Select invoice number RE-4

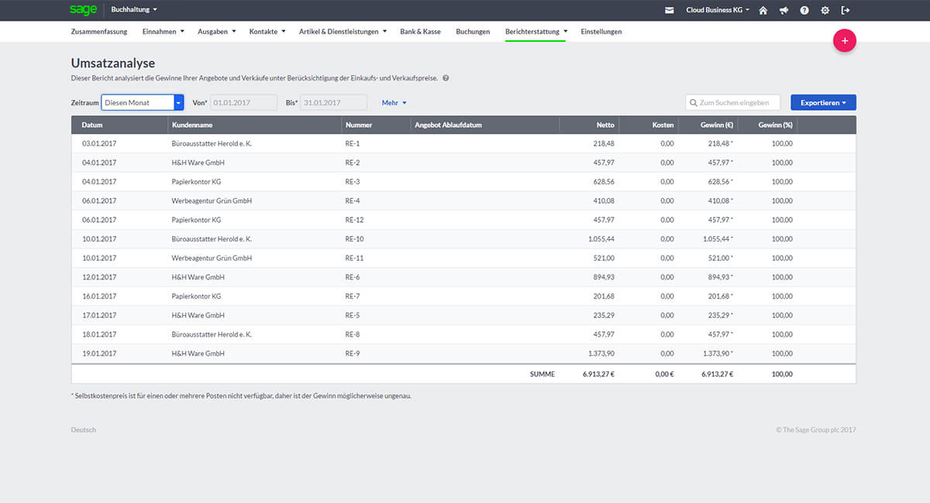click(x=353, y=201)
